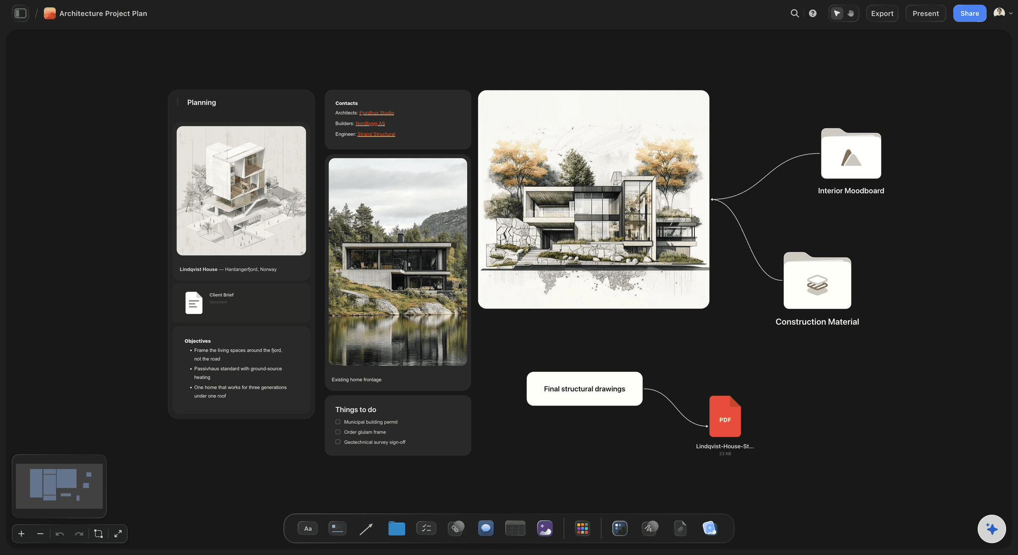The image size is (1018, 555).
Task: Select the Aa text tool
Action: tap(308, 528)
